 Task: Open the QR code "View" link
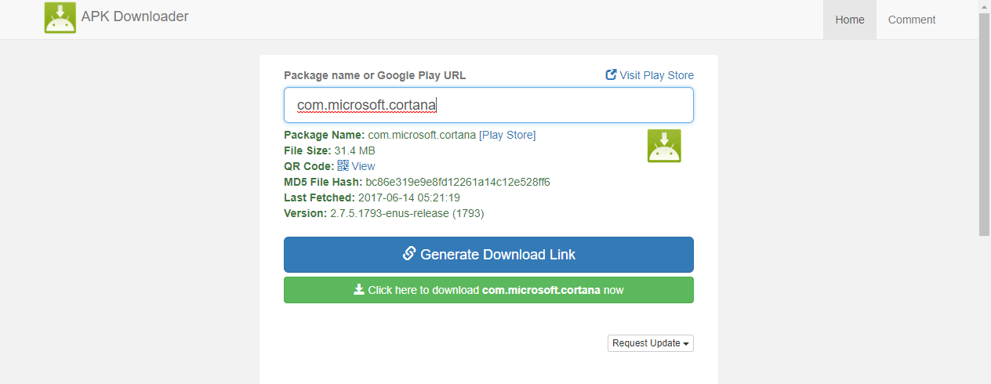[363, 166]
